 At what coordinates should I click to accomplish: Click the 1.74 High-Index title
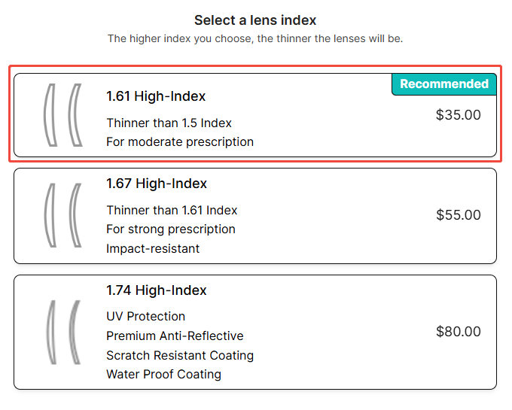pos(157,290)
